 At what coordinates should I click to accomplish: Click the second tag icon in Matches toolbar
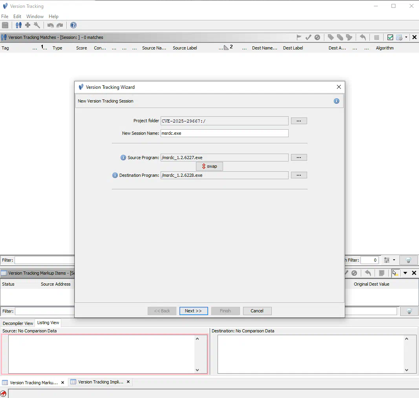point(340,37)
